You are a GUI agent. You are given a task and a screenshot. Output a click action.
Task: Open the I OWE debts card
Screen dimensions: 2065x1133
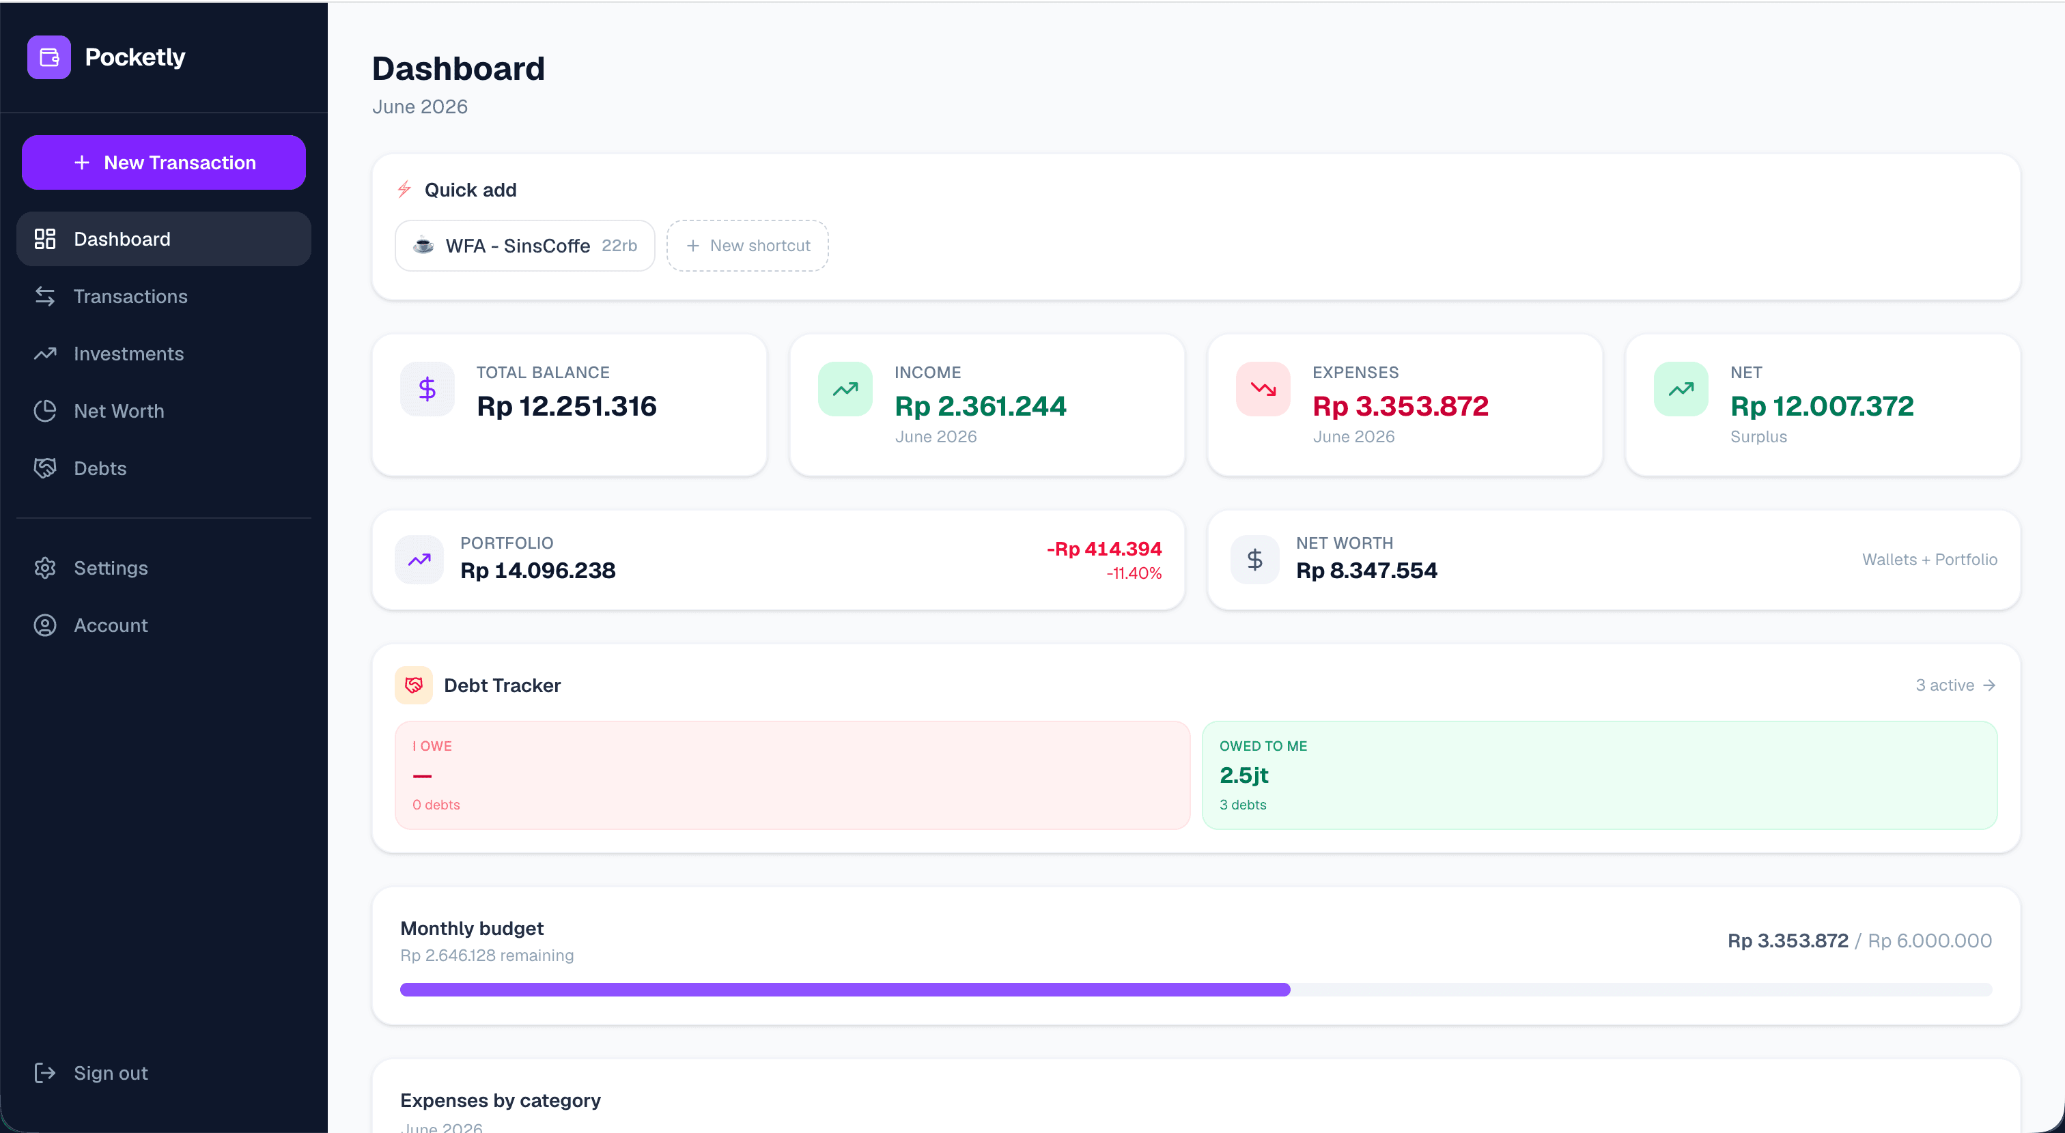(792, 775)
